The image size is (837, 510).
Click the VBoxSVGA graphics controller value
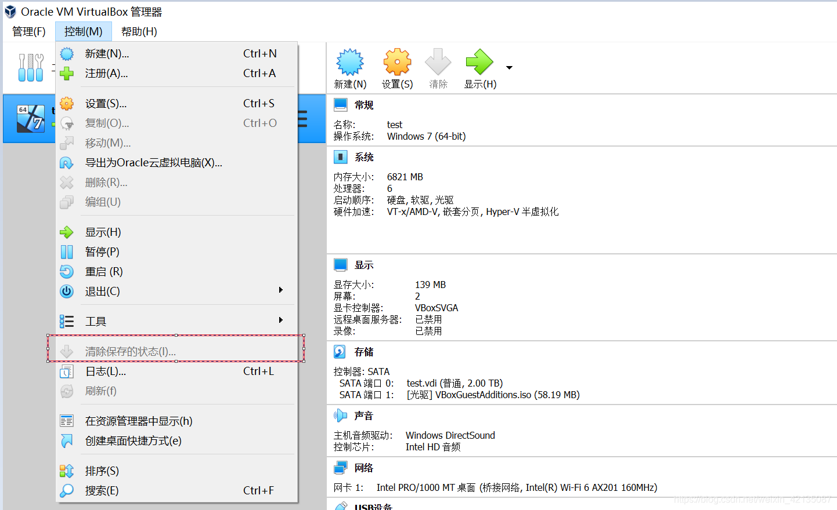[436, 308]
